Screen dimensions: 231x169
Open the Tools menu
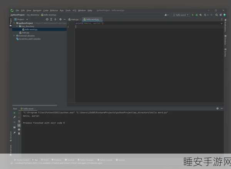point(68,10)
